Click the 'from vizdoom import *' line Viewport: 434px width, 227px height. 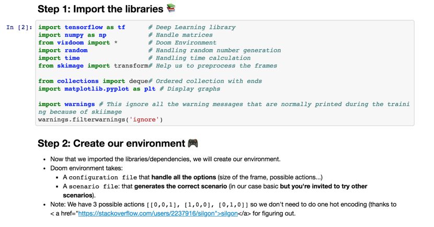coord(78,43)
